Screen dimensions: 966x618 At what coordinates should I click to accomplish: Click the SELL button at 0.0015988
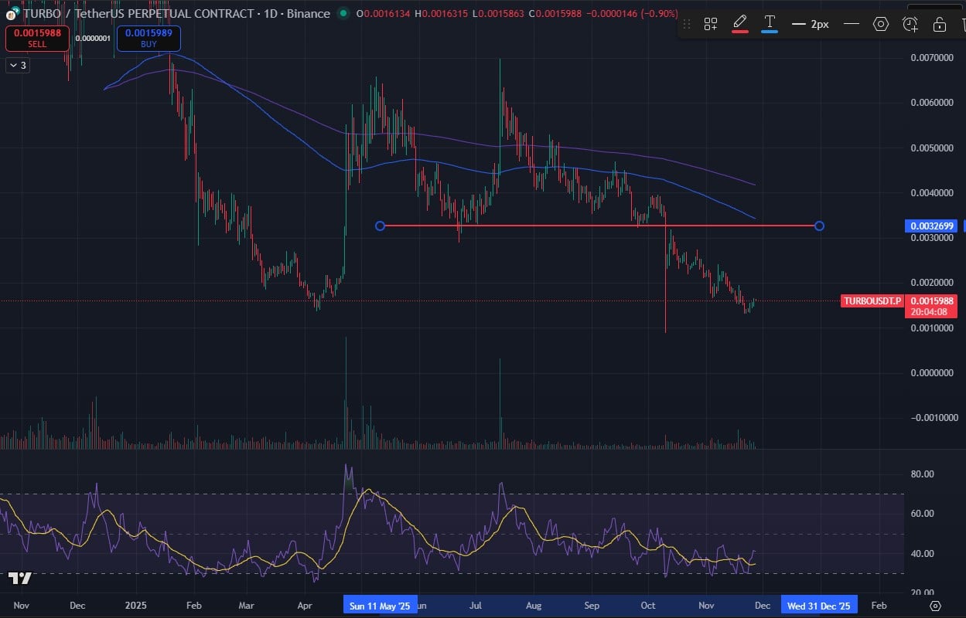pyautogui.click(x=36, y=39)
